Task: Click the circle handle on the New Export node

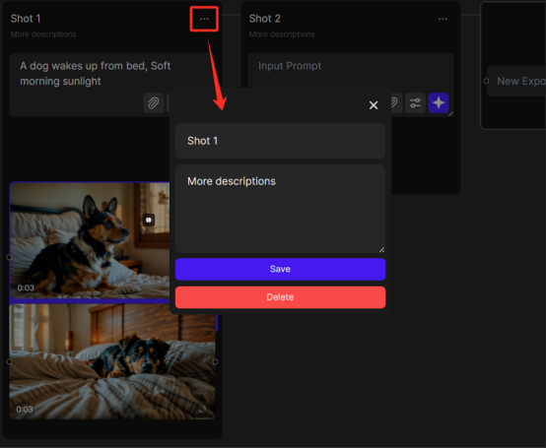Action: tap(486, 81)
